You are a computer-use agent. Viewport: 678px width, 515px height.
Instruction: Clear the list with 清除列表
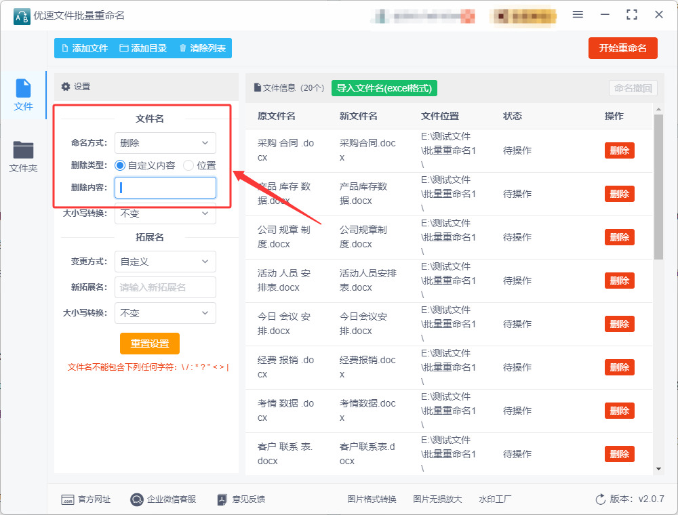pyautogui.click(x=202, y=48)
